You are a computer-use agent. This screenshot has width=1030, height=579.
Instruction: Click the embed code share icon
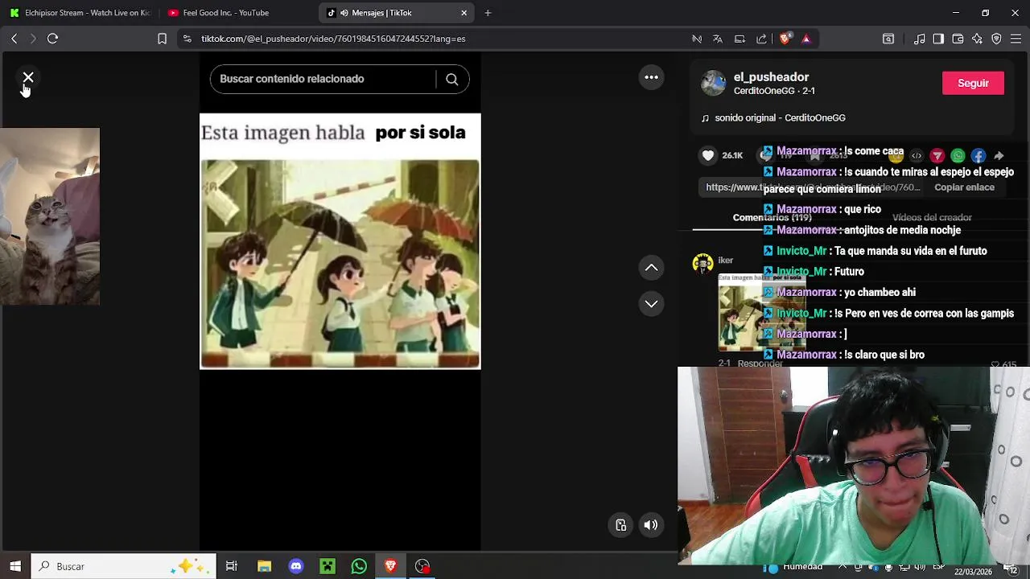pyautogui.click(x=917, y=156)
